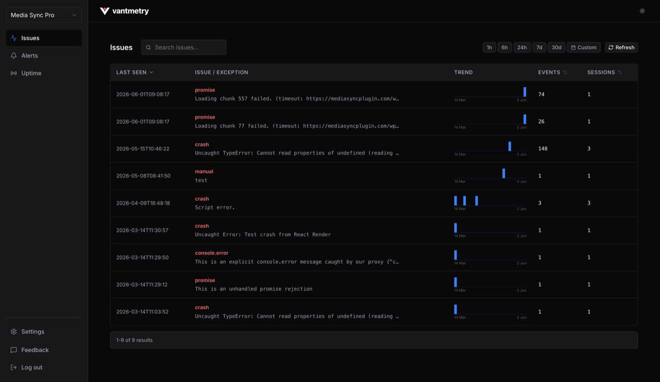Click the Refresh button
Image resolution: width=660 pixels, height=382 pixels.
[621, 47]
